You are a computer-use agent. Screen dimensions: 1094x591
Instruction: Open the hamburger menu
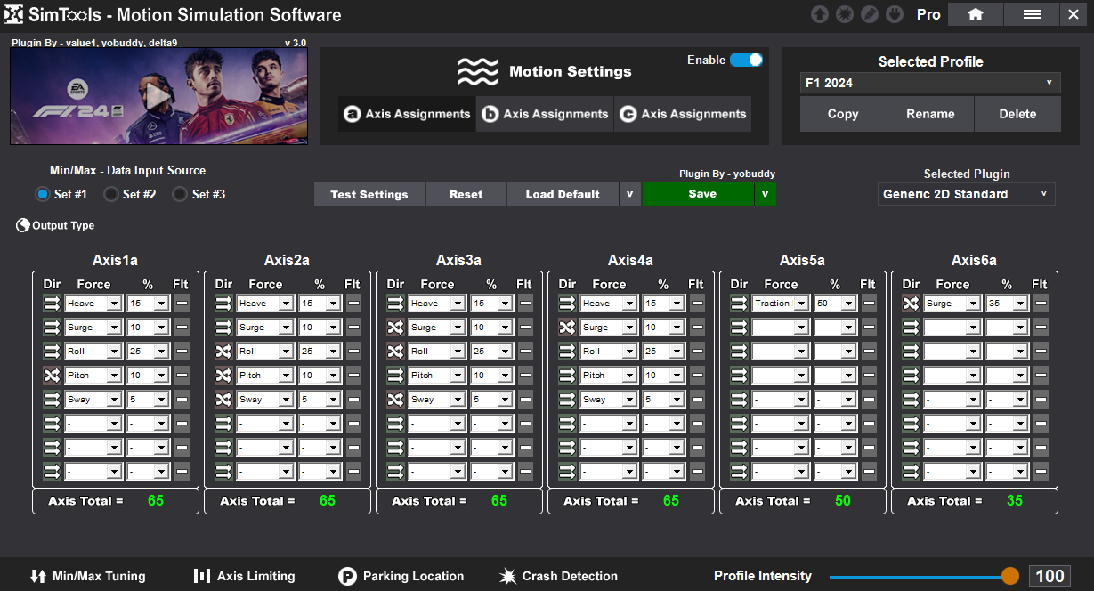[x=1032, y=14]
